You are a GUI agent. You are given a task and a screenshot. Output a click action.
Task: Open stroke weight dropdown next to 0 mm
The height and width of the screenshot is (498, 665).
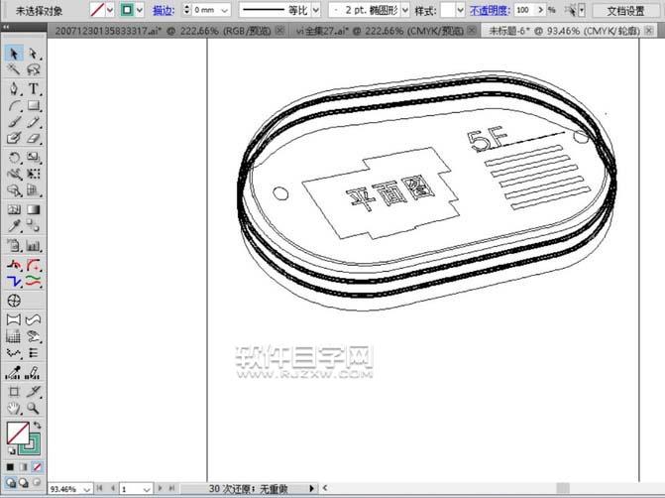[x=225, y=10]
